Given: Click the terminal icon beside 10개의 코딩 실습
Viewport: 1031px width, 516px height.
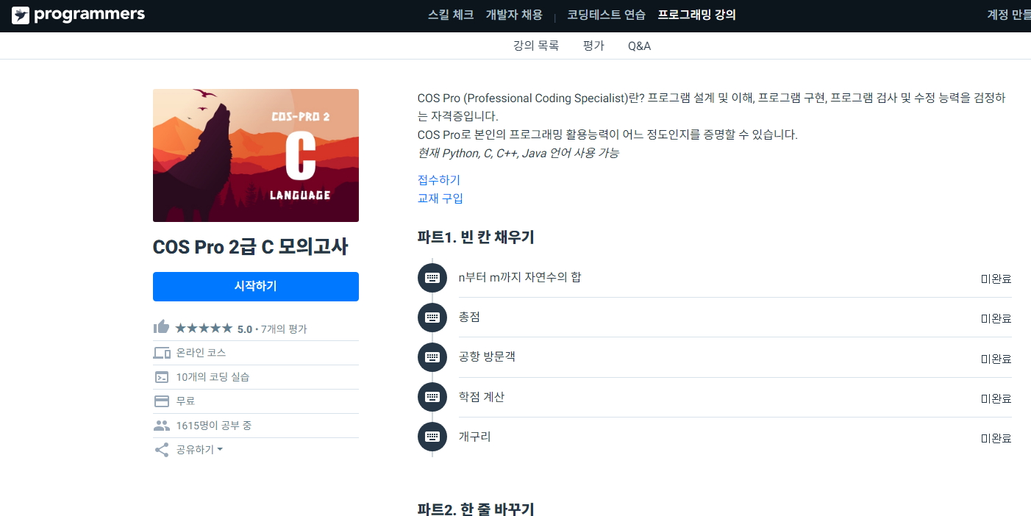Looking at the screenshot, I should 162,377.
